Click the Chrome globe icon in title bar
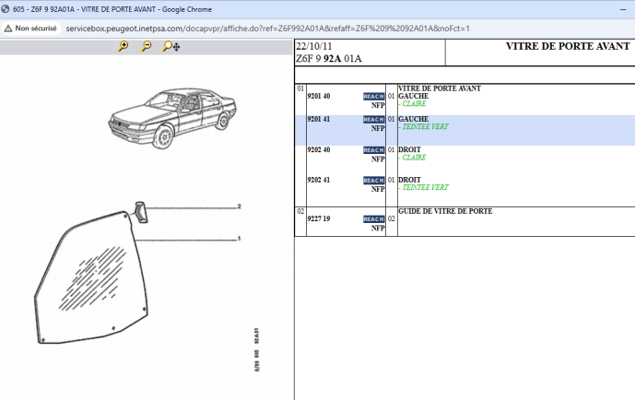This screenshot has height=400, width=635. 6,9
